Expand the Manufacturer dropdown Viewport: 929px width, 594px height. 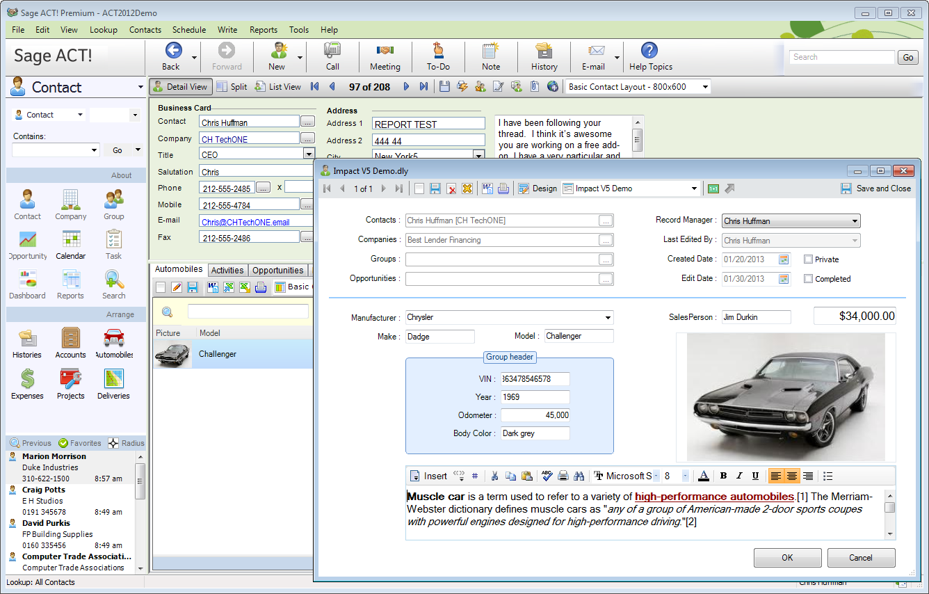pyautogui.click(x=608, y=318)
